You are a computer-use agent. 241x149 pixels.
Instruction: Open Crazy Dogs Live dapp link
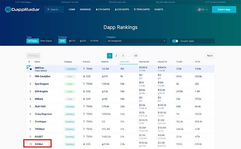point(43,114)
